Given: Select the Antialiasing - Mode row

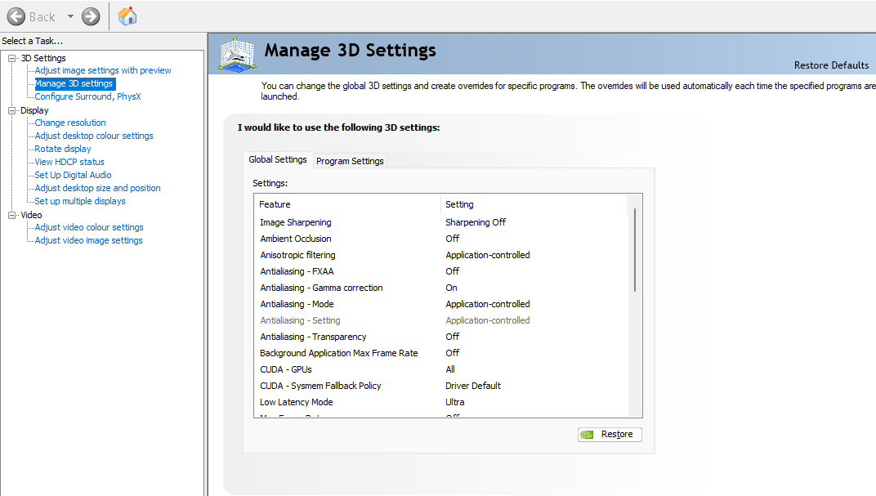Looking at the screenshot, I should coord(441,305).
